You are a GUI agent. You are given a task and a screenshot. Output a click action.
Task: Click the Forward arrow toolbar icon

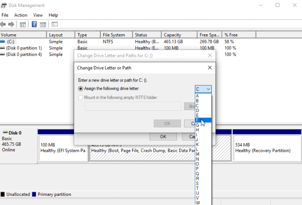(12, 24)
